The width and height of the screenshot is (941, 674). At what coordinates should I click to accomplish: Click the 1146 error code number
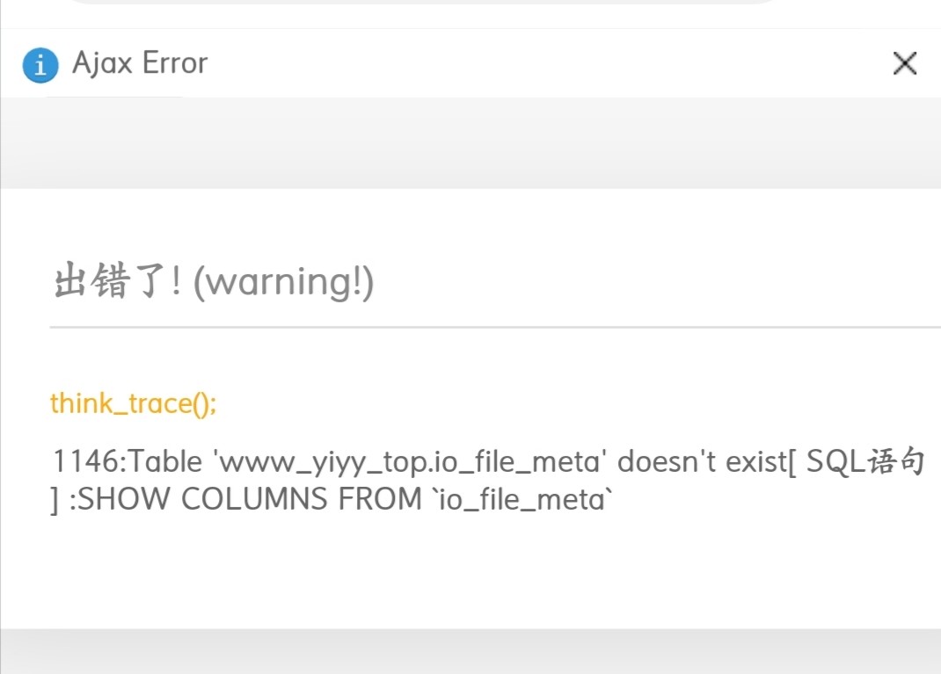(x=85, y=461)
